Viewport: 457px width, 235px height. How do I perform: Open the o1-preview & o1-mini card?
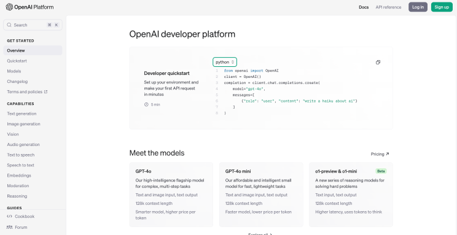coord(351,195)
